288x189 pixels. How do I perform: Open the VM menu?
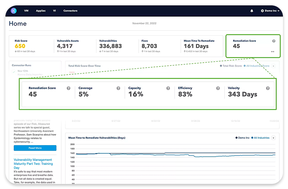(x=26, y=11)
